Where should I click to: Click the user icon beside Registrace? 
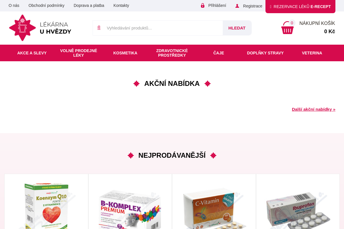click(237, 6)
